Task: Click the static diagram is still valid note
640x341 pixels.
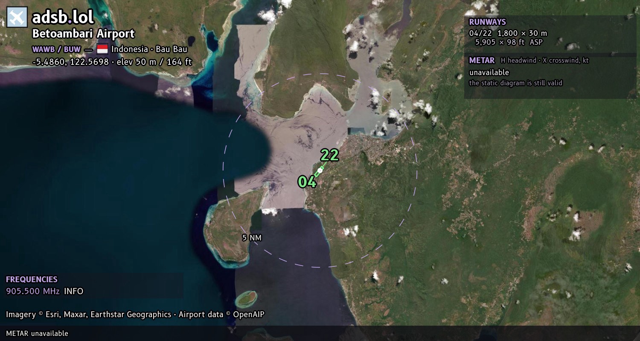Action: pos(516,83)
